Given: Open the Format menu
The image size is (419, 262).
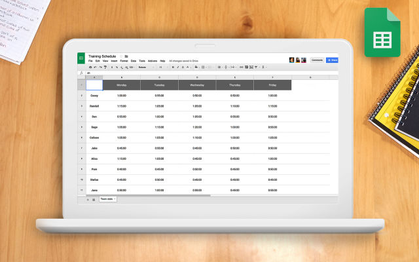Looking at the screenshot, I should coord(123,60).
